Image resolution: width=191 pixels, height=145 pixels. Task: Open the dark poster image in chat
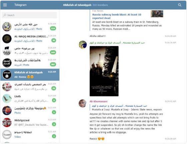coord(104,71)
